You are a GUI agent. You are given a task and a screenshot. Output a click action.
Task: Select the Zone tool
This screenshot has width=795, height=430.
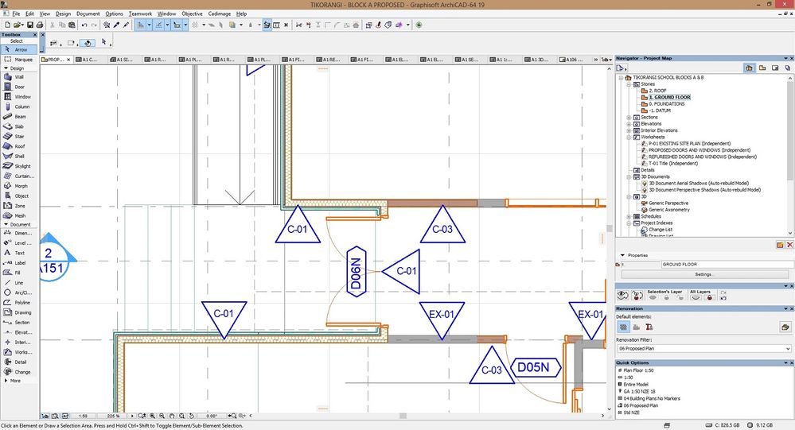coord(19,206)
